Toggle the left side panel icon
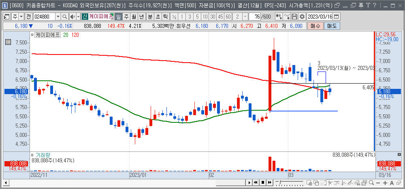The image size is (405, 189). click(7, 17)
